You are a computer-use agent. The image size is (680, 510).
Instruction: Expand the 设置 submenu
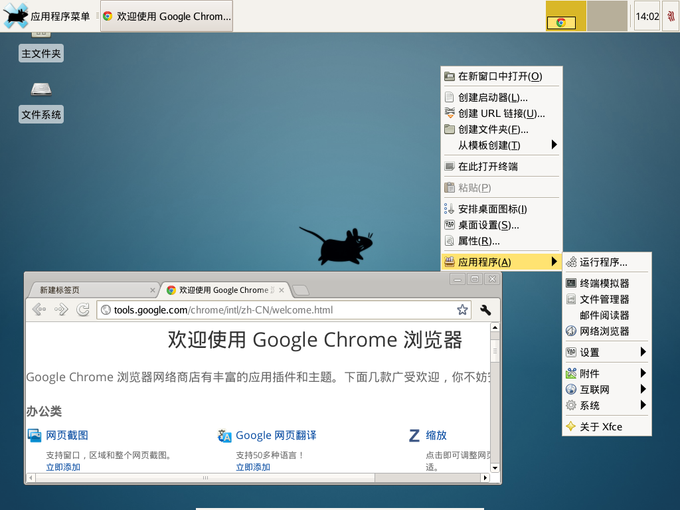tap(607, 352)
